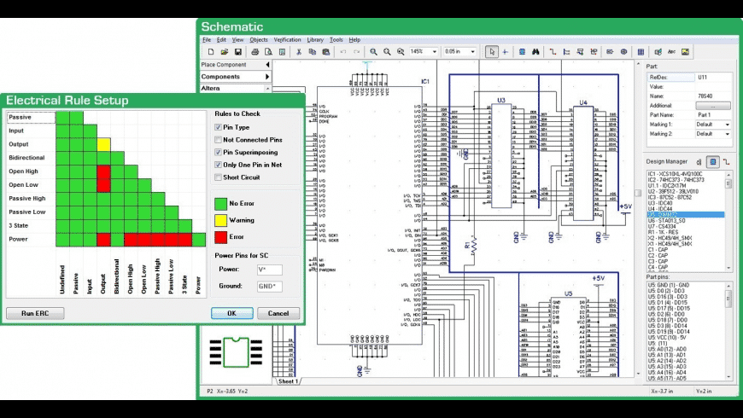
Task: Open print preview
Action: [x=268, y=51]
